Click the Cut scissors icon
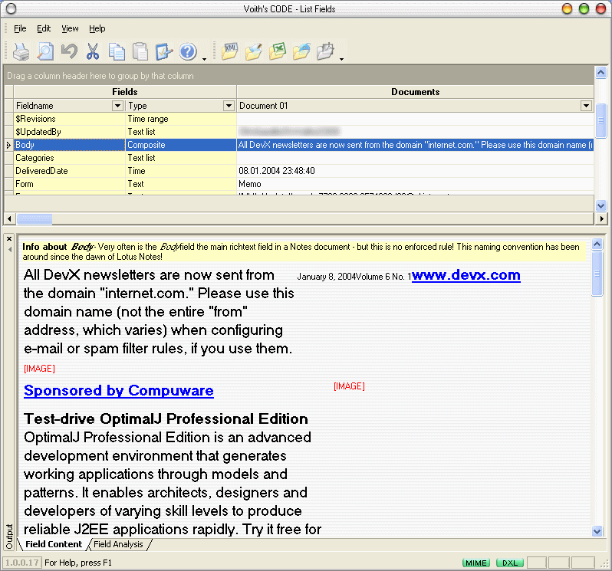Screen dimensions: 612x571 click(x=93, y=51)
